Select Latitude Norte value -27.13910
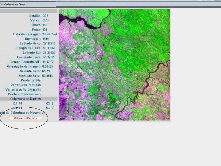221x166 pixels. (49, 43)
